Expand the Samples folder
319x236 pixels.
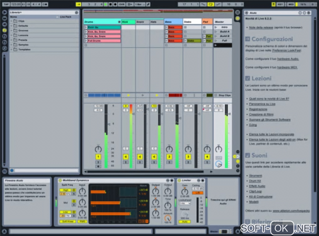click(11, 45)
